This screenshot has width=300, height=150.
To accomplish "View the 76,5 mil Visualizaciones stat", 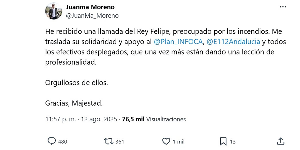I will tap(154, 119).
